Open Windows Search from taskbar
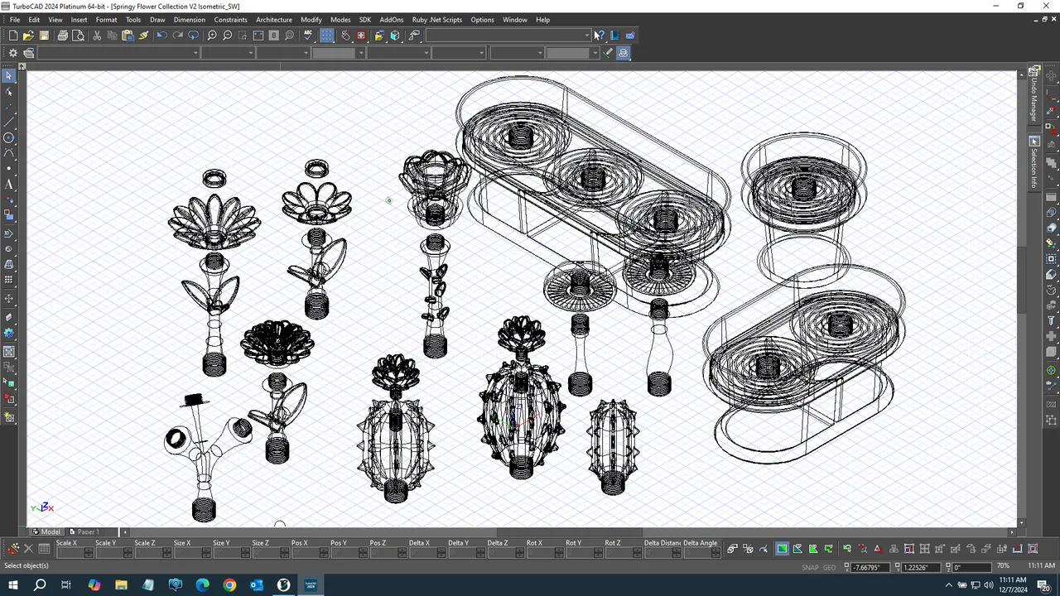The width and height of the screenshot is (1060, 596). coord(39,585)
